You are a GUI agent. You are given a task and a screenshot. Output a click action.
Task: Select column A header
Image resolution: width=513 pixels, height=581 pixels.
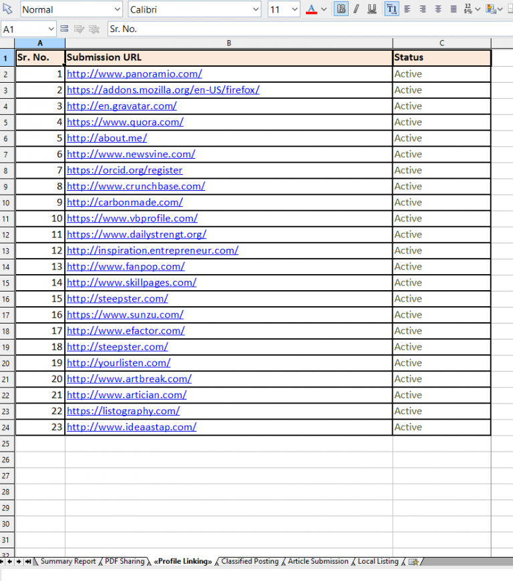click(x=40, y=43)
